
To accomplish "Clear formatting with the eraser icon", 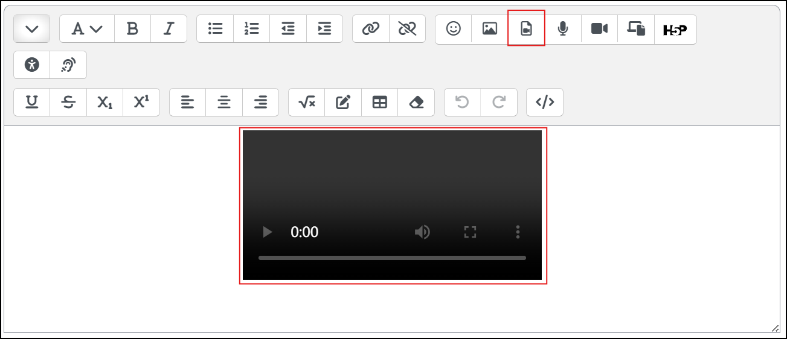I will 416,103.
